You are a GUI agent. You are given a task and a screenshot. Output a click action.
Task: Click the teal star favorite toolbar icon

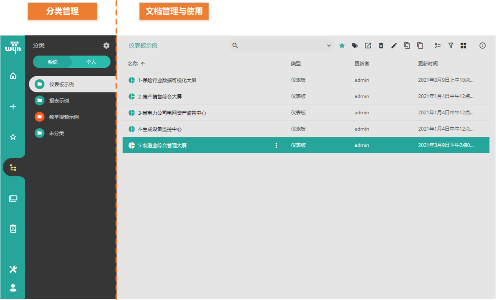click(342, 46)
